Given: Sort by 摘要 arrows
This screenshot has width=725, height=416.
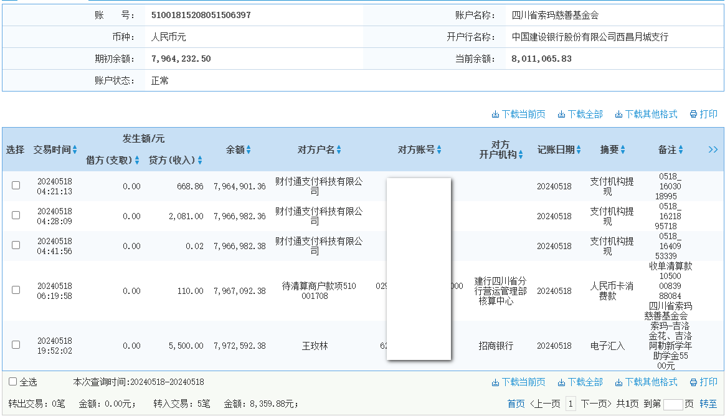Looking at the screenshot, I should click(623, 149).
